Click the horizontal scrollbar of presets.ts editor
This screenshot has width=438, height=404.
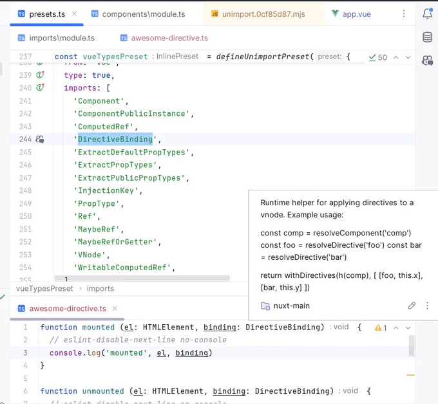[x=142, y=278]
